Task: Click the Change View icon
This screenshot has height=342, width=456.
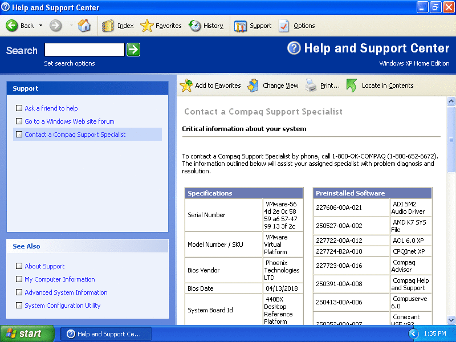Action: coord(253,85)
